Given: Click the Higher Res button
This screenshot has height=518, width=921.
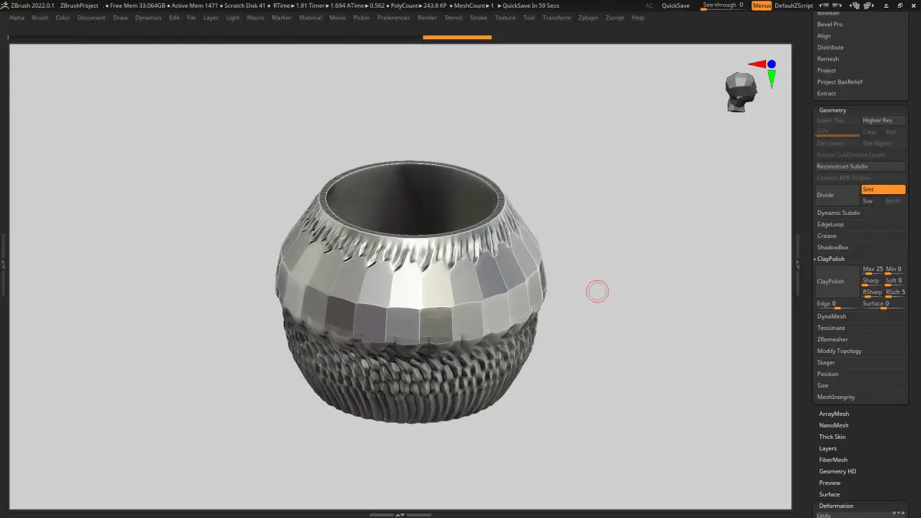Looking at the screenshot, I should click(x=883, y=120).
